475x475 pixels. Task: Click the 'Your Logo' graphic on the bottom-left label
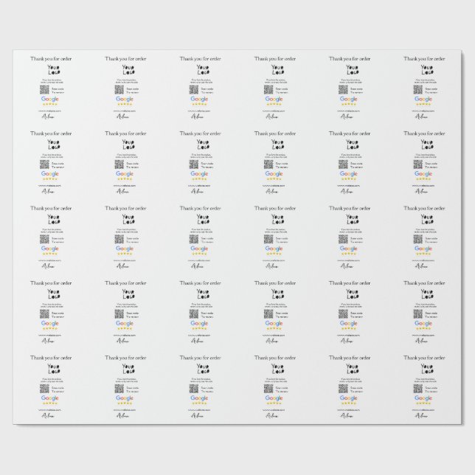pyautogui.click(x=52, y=370)
